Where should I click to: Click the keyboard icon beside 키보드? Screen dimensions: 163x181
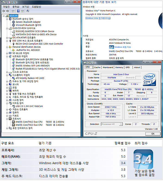10,116
